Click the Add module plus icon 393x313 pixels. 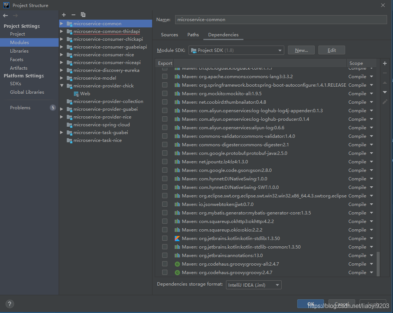pos(64,15)
